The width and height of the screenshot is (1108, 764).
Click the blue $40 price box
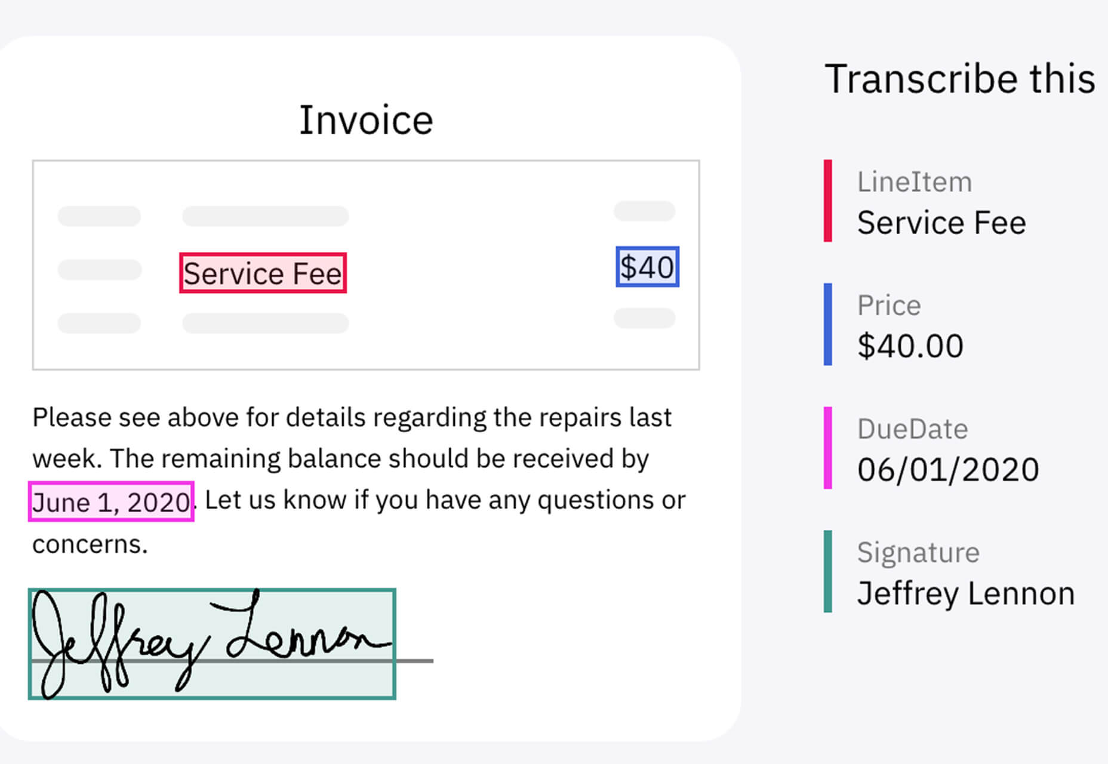[647, 266]
